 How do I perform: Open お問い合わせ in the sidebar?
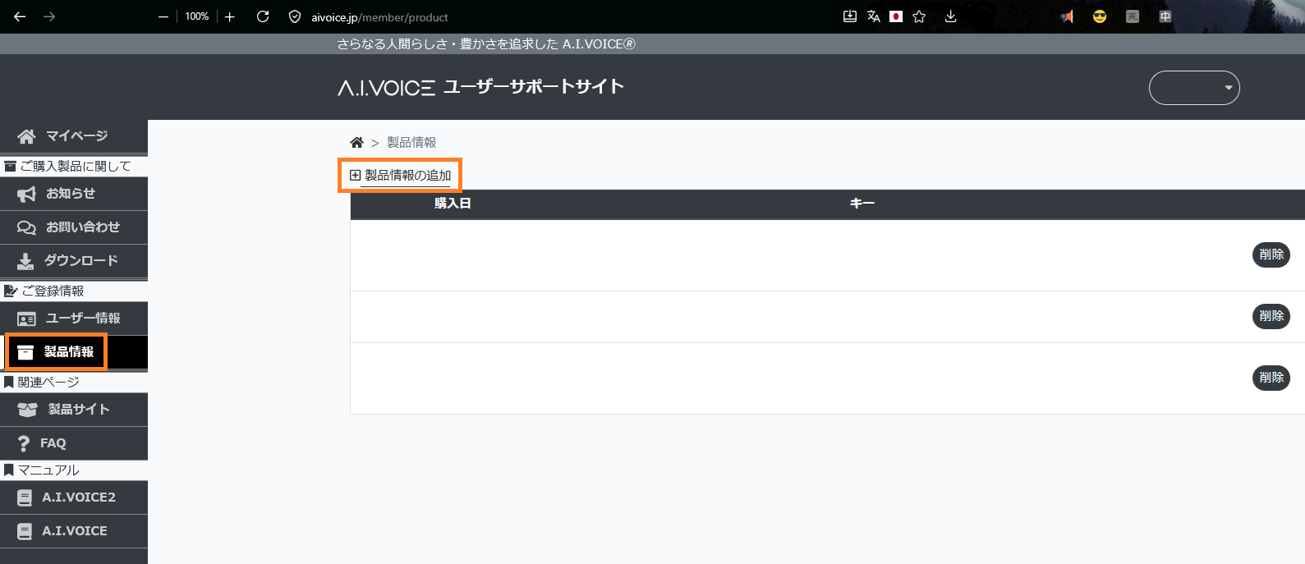[74, 227]
